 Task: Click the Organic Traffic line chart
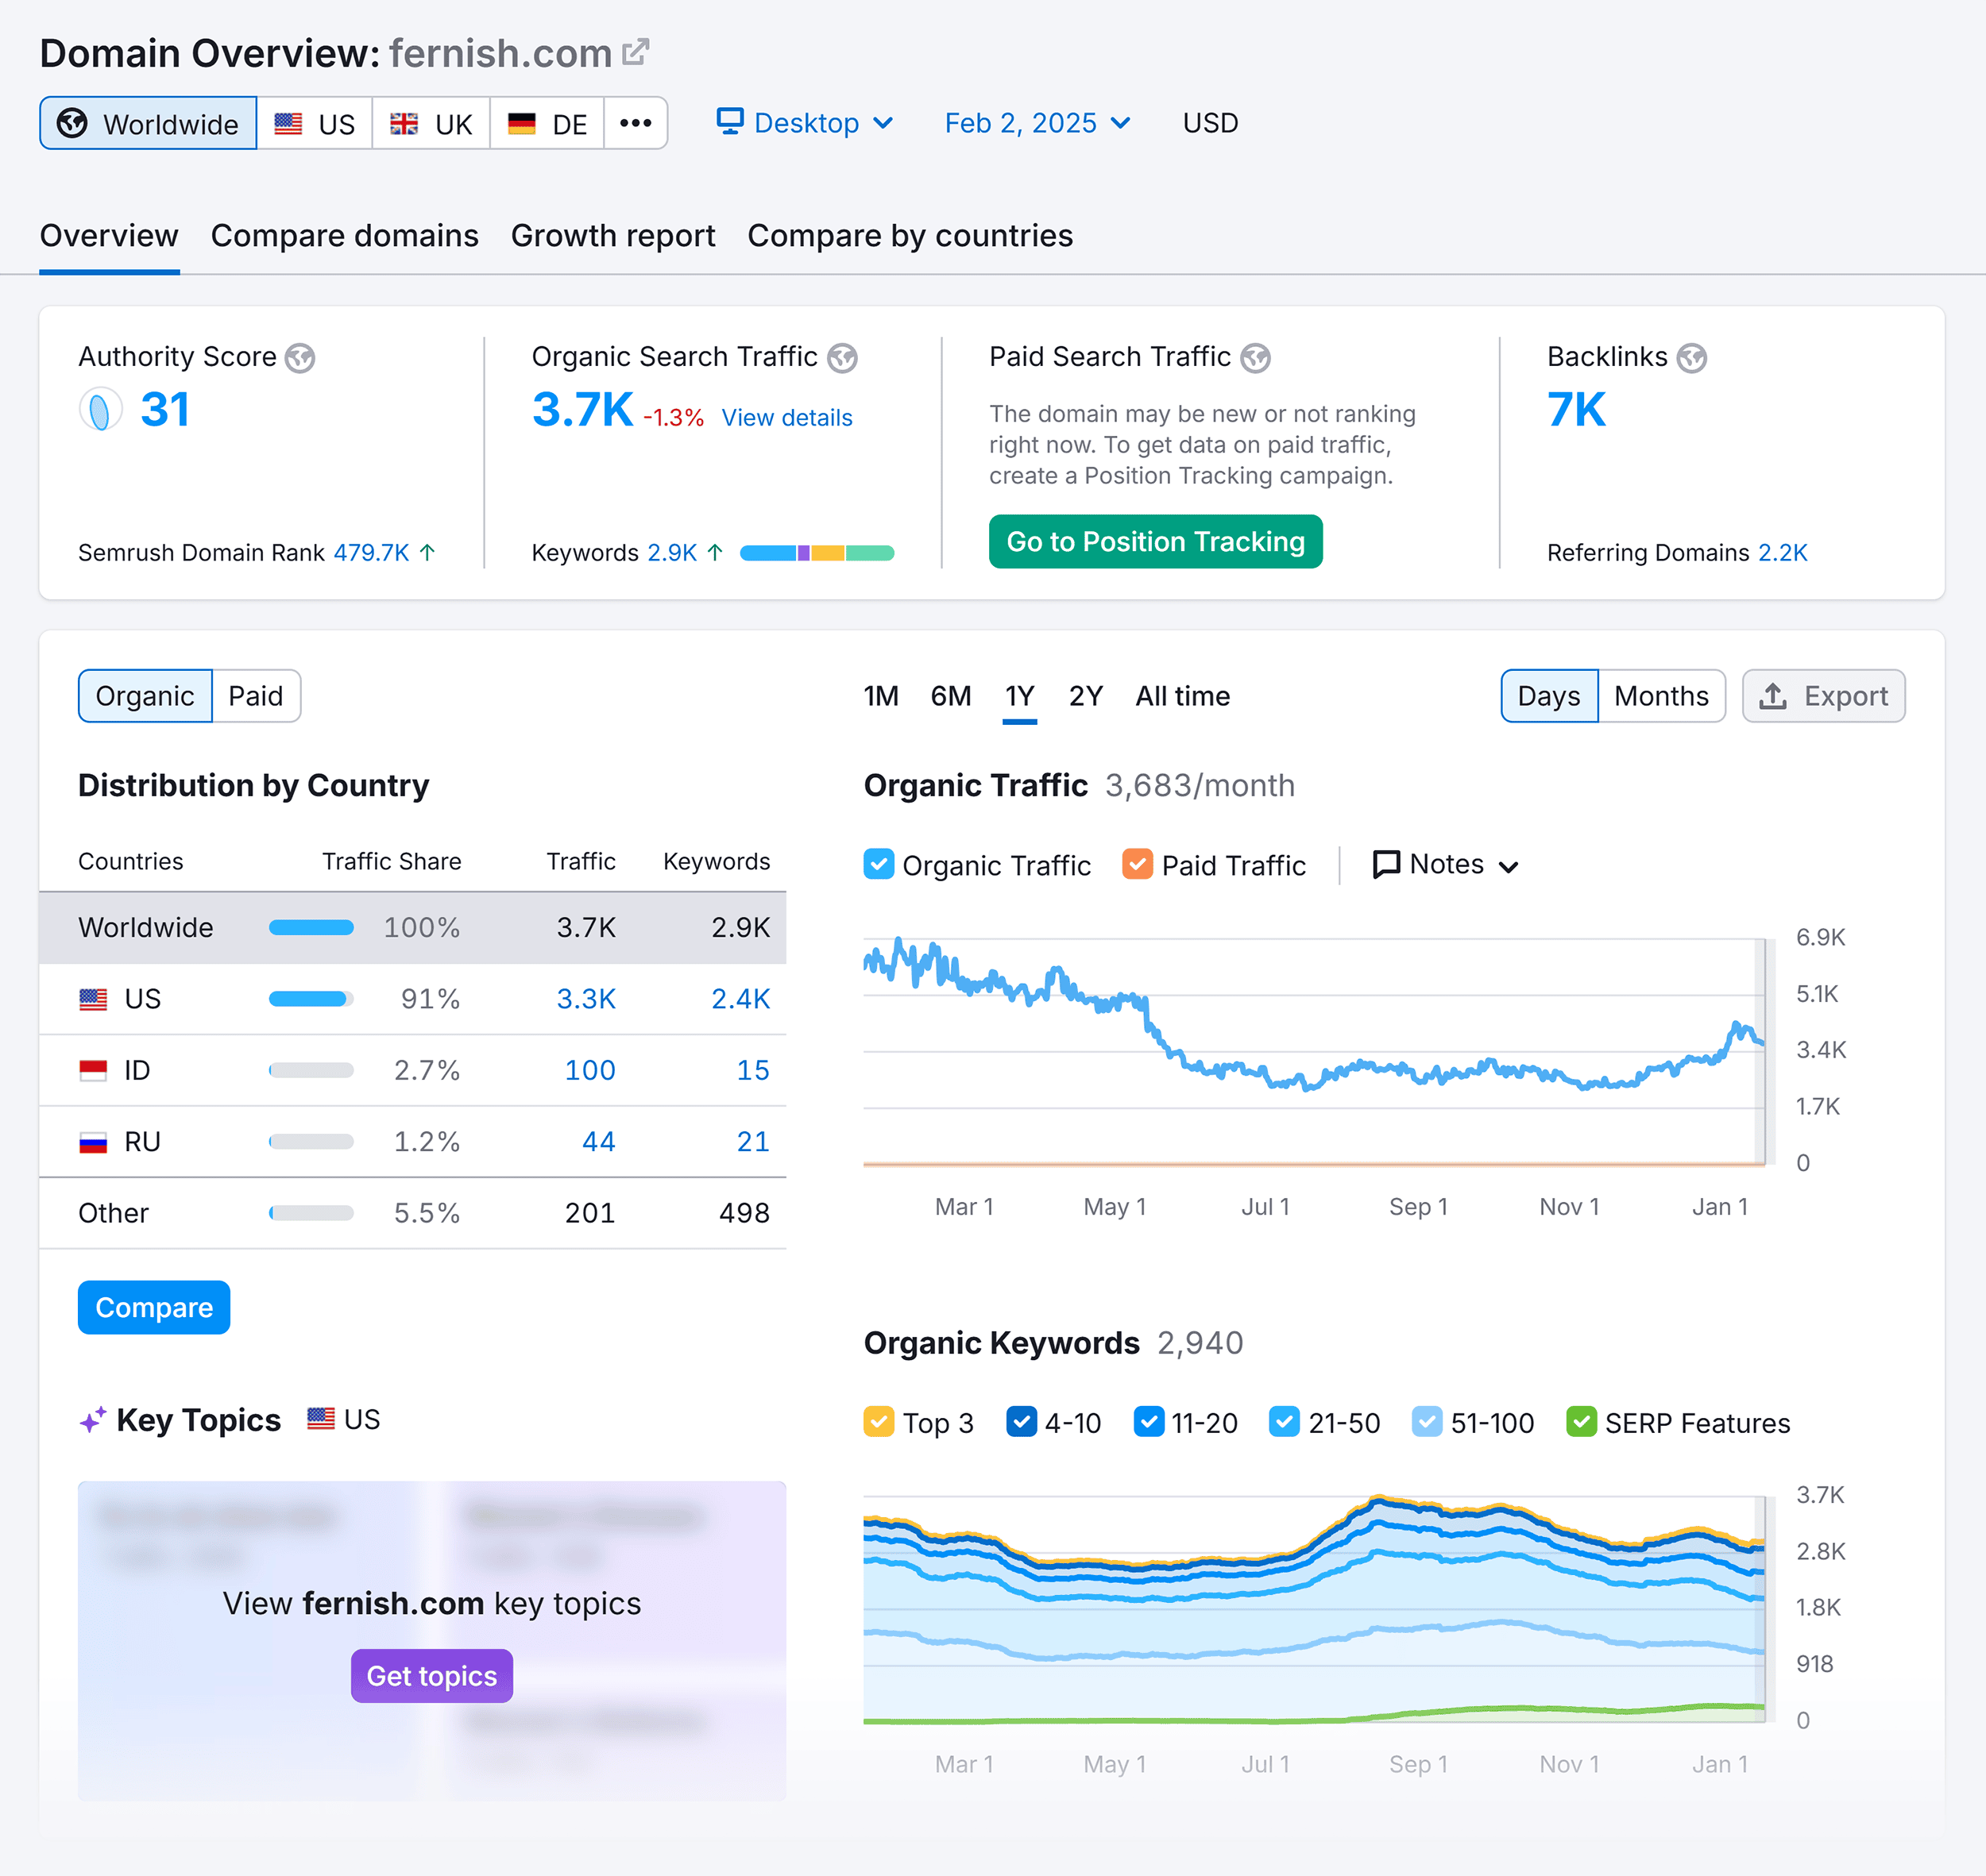1314,1051
